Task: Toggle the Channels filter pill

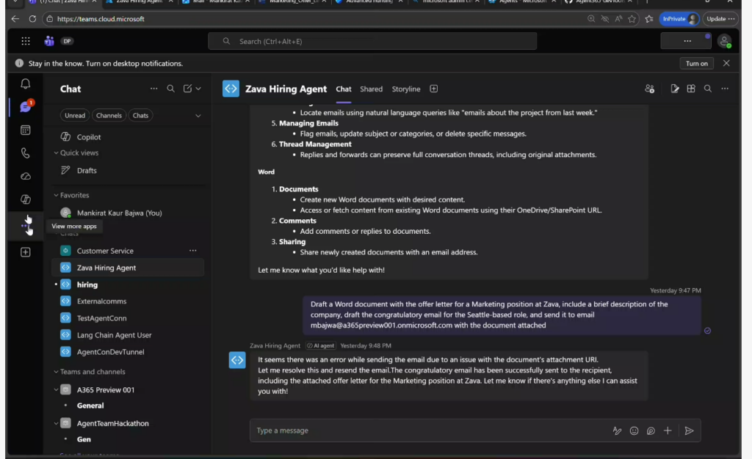Action: click(x=109, y=115)
